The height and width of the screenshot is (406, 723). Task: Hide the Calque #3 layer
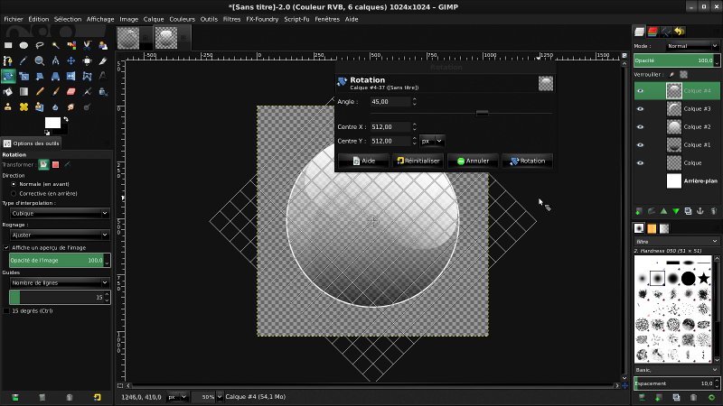click(x=641, y=108)
